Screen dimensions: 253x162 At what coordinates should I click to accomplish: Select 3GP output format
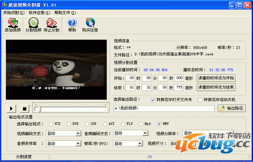pyautogui.click(x=87, y=124)
